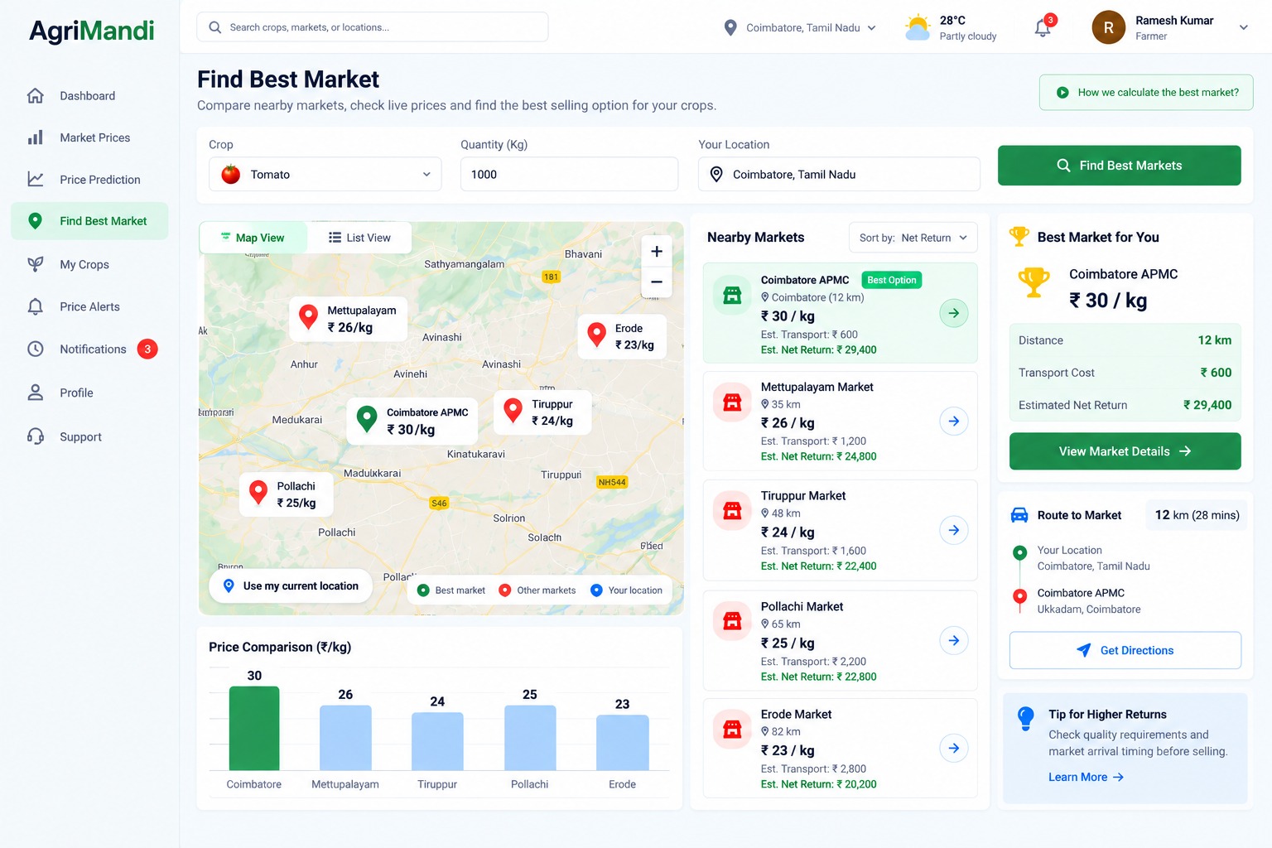
Task: Click Notifications badge showing 3 in sidebar
Action: [147, 349]
